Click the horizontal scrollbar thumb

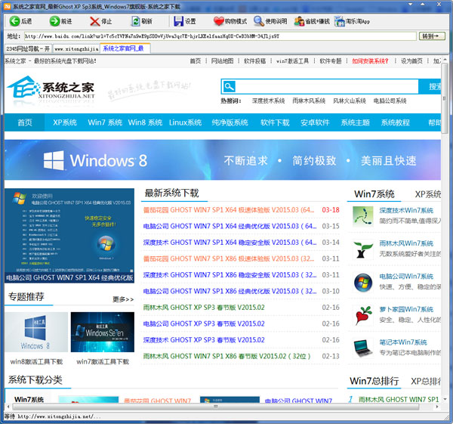tap(215, 407)
